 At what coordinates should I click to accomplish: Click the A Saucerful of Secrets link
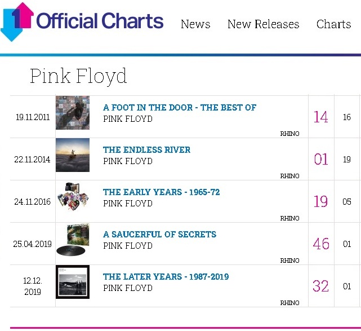tap(159, 234)
